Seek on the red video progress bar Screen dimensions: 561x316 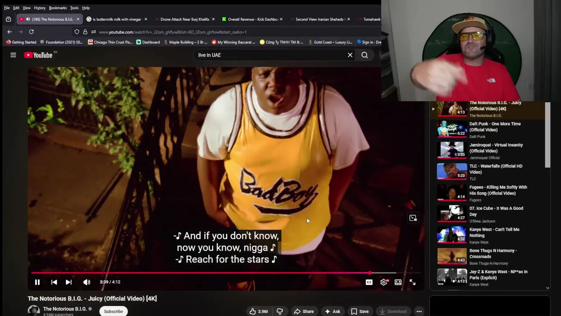(226, 273)
